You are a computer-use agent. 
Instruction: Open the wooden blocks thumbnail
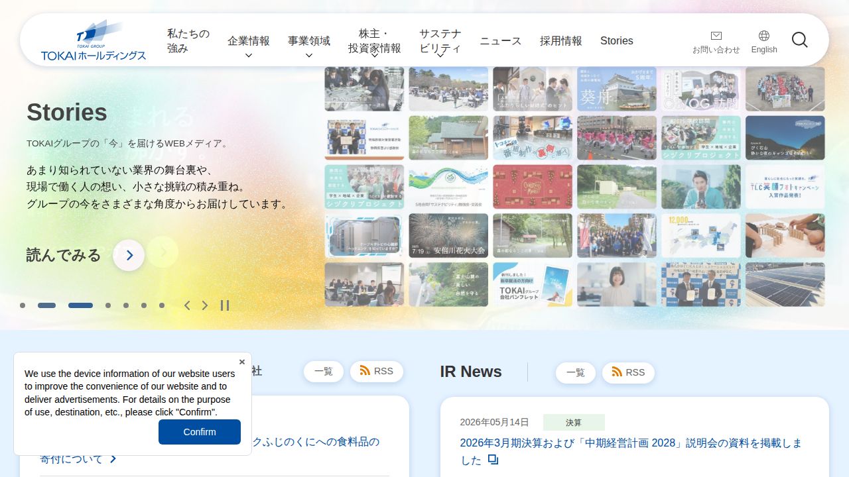pos(785,236)
